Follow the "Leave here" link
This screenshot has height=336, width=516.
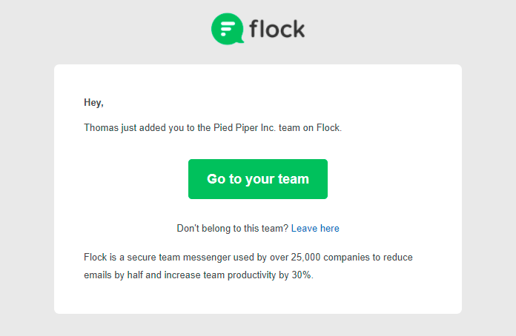click(315, 228)
